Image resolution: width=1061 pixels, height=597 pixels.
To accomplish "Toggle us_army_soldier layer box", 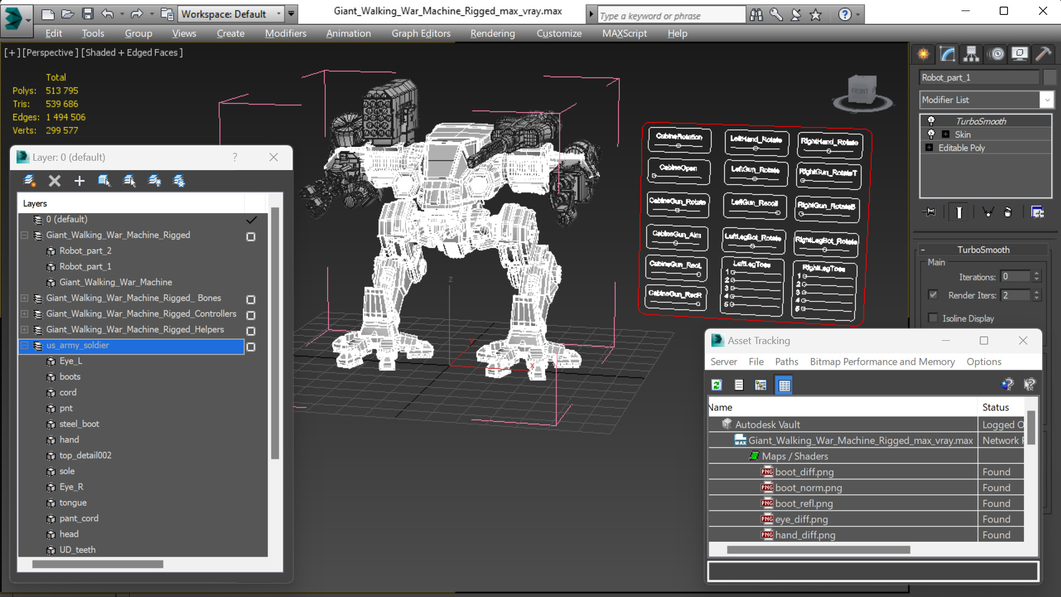I will click(251, 347).
